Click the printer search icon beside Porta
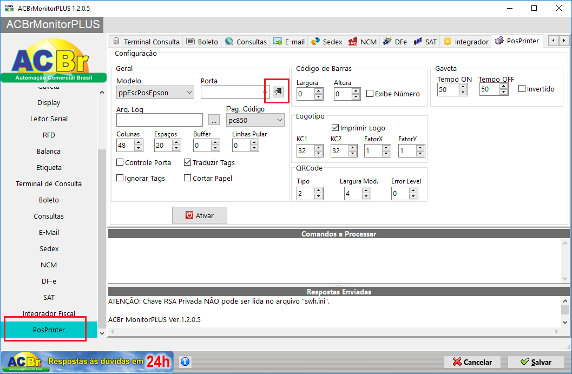 click(278, 91)
